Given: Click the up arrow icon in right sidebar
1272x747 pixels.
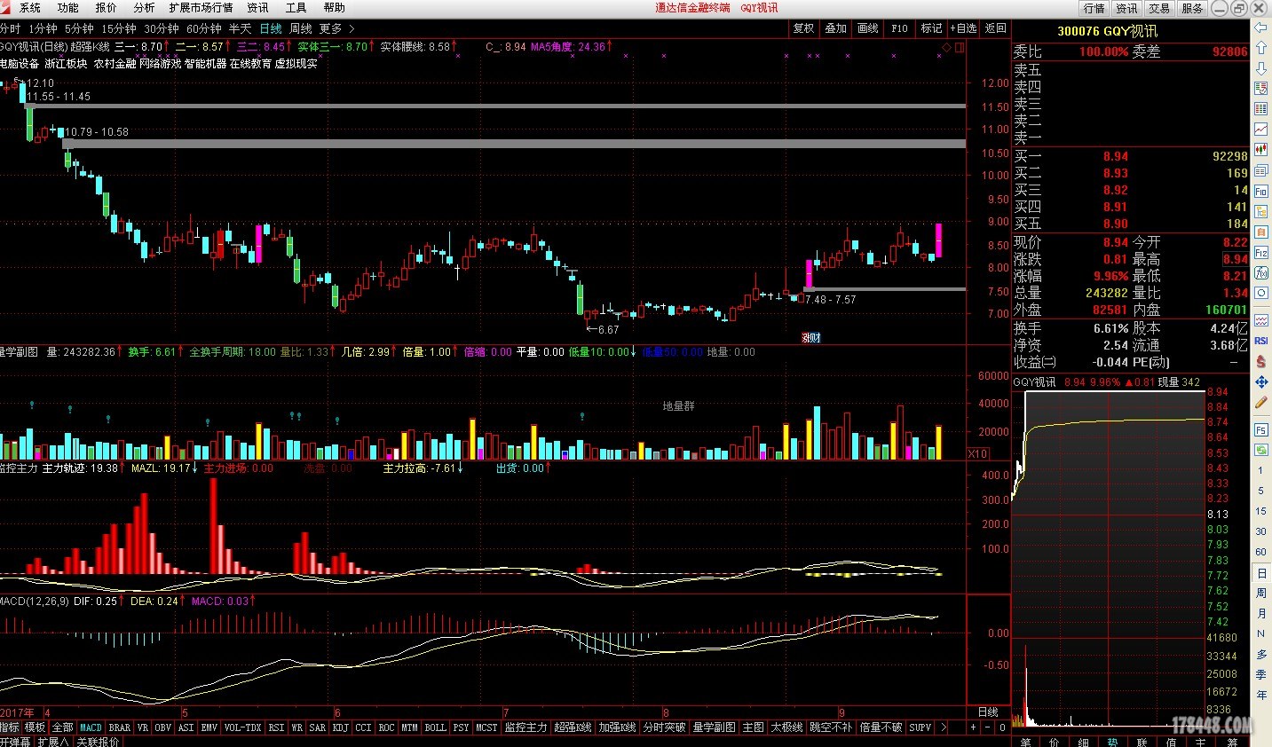Looking at the screenshot, I should pos(1260,48).
